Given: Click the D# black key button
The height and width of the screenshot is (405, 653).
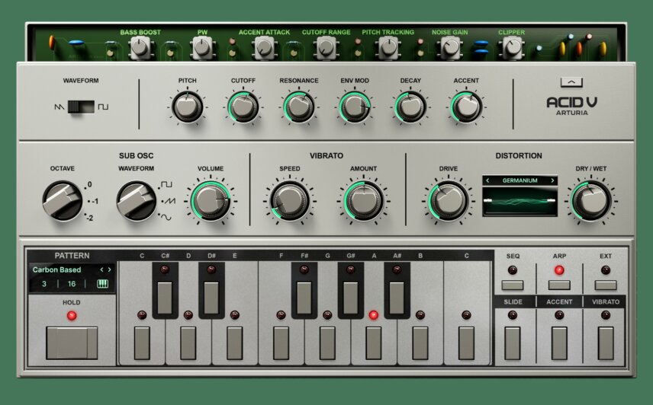Looking at the screenshot, I should coord(211,298).
